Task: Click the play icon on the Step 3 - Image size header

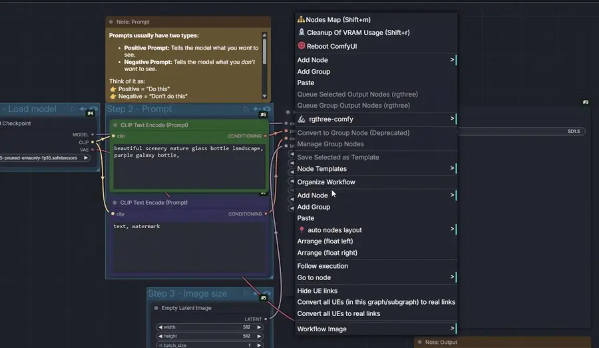Action: (246, 293)
